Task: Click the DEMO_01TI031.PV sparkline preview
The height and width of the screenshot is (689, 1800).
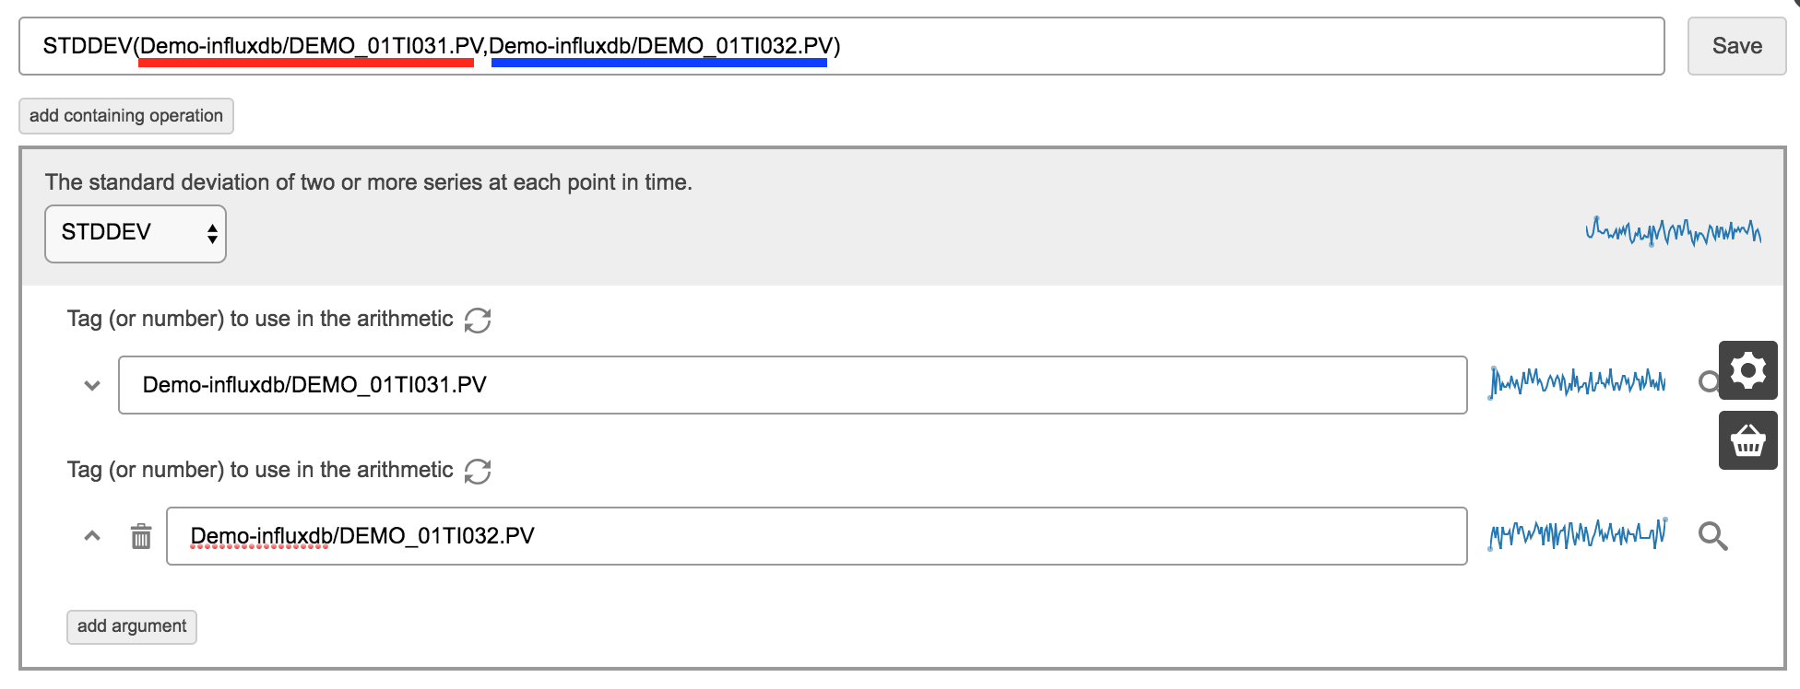Action: [x=1577, y=382]
